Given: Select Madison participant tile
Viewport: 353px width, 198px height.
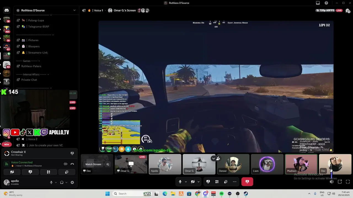Looking at the screenshot, I should (x=301, y=164).
